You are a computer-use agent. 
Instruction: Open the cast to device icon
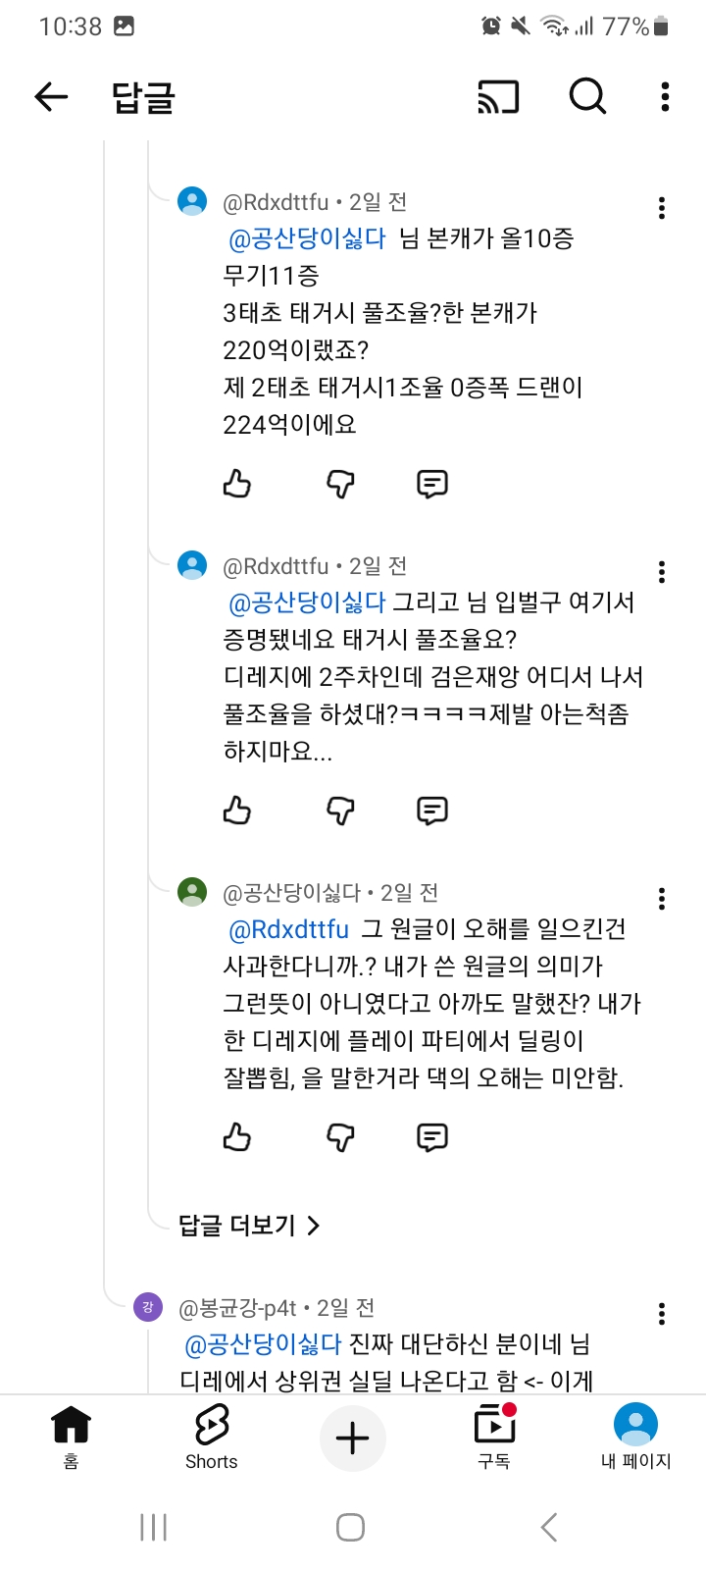(498, 96)
